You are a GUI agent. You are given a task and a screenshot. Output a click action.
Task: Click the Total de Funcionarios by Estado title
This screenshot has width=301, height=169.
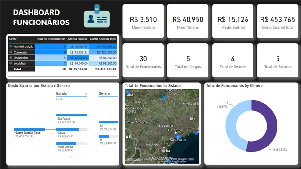point(152,86)
